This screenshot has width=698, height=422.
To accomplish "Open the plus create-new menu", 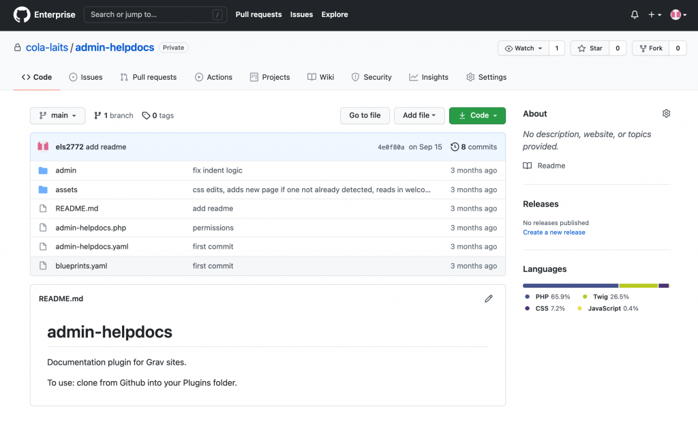I will point(654,15).
